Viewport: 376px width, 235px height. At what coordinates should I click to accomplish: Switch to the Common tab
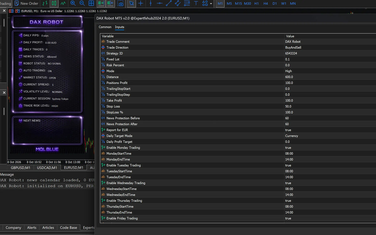(105, 27)
